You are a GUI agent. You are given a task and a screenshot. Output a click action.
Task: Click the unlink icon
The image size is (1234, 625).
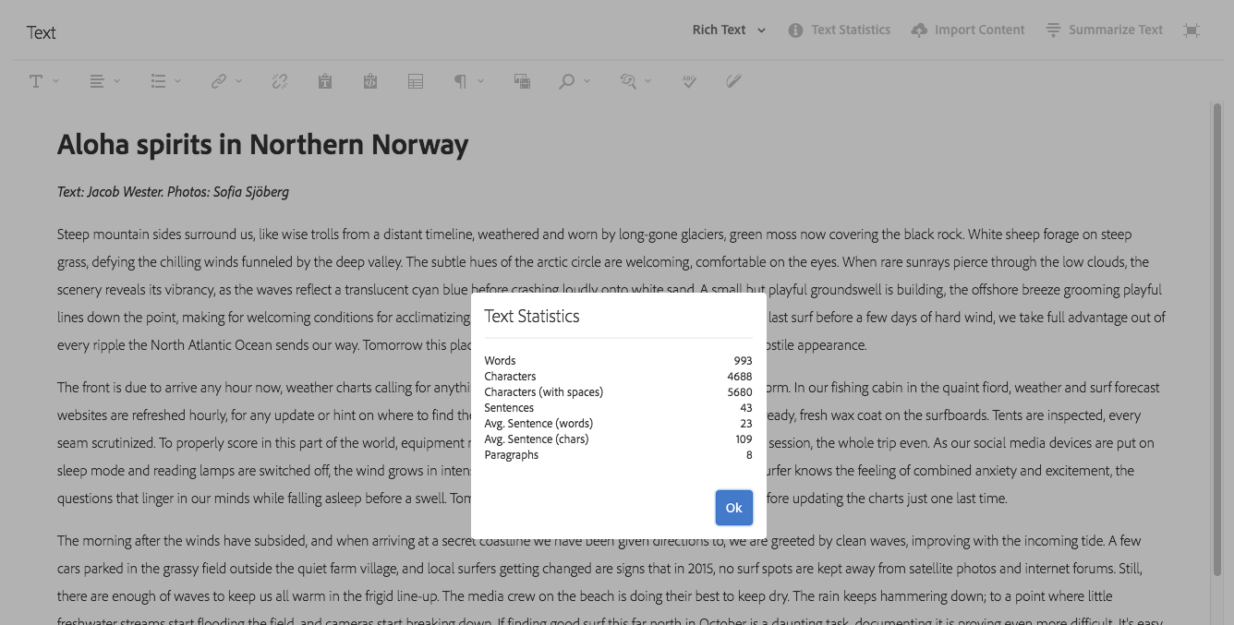coord(280,81)
